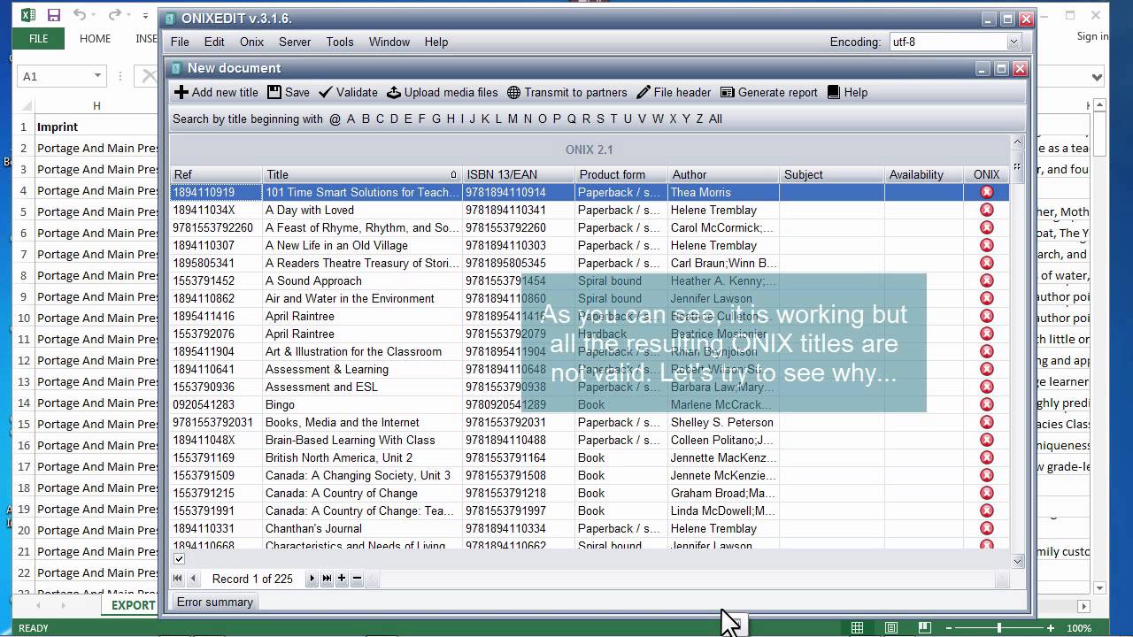The width and height of the screenshot is (1133, 637).
Task: Adjust Excel zoom slider
Action: 999,627
